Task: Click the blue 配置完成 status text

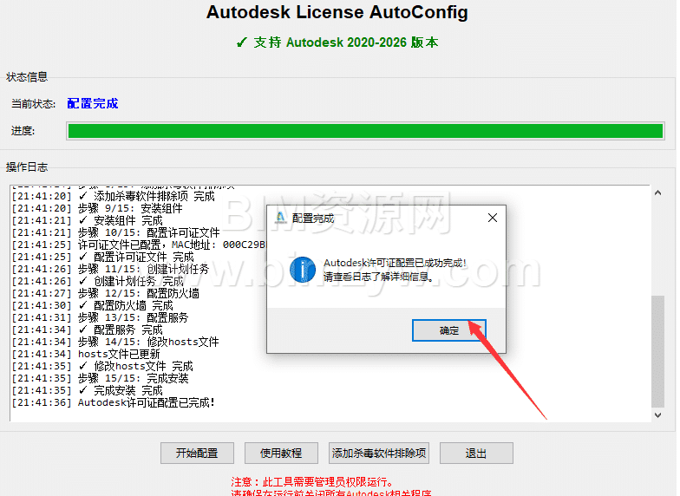Action: click(93, 103)
